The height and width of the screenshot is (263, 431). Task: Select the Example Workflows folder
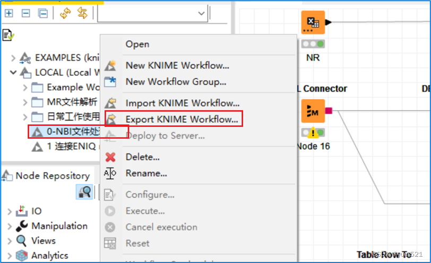(65, 87)
